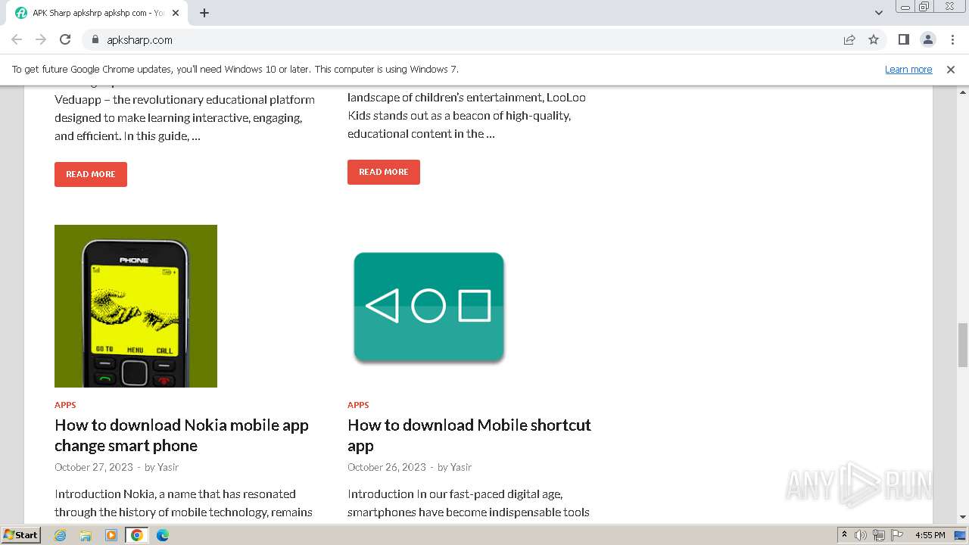The image size is (969, 545).
Task: Open the Chrome profile menu
Action: point(927,39)
